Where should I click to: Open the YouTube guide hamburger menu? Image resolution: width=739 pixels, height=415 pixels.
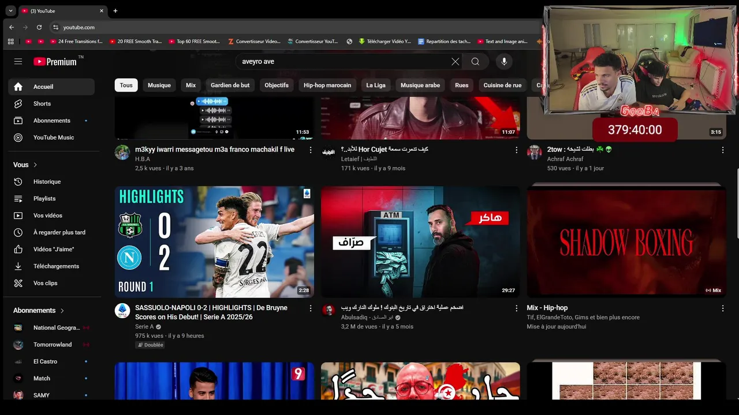(x=18, y=61)
